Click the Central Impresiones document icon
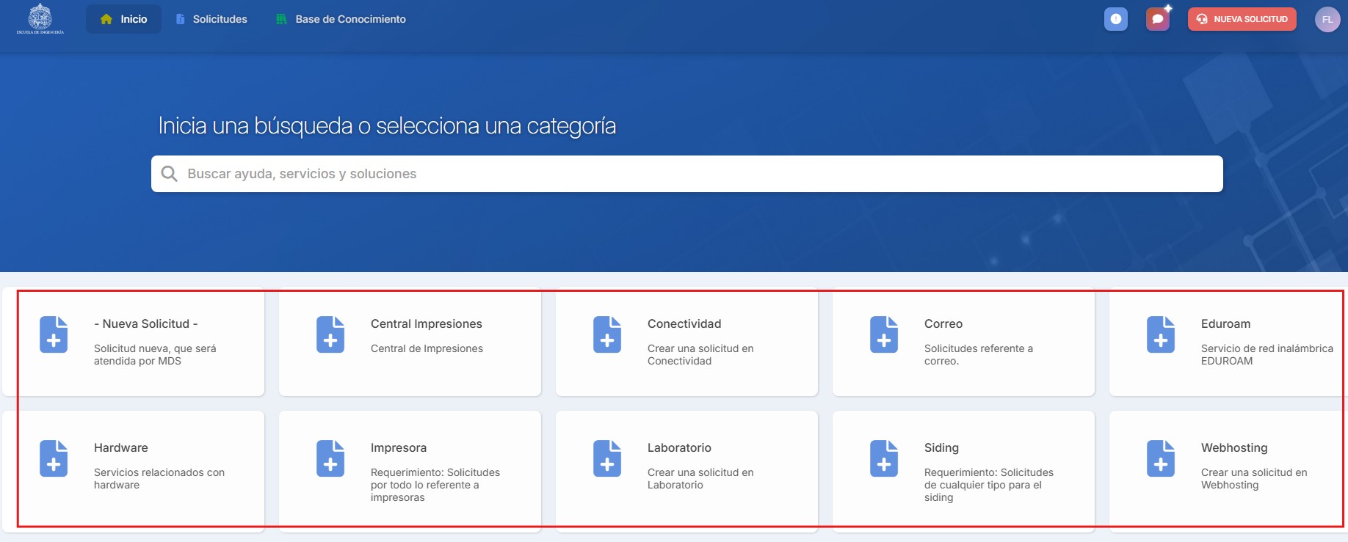 pyautogui.click(x=330, y=334)
